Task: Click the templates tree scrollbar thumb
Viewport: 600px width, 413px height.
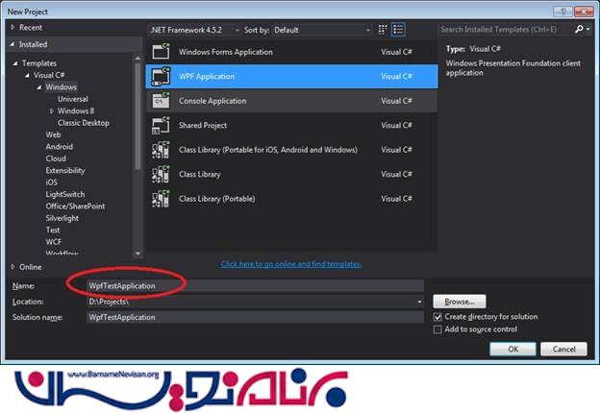Action: tap(138, 115)
